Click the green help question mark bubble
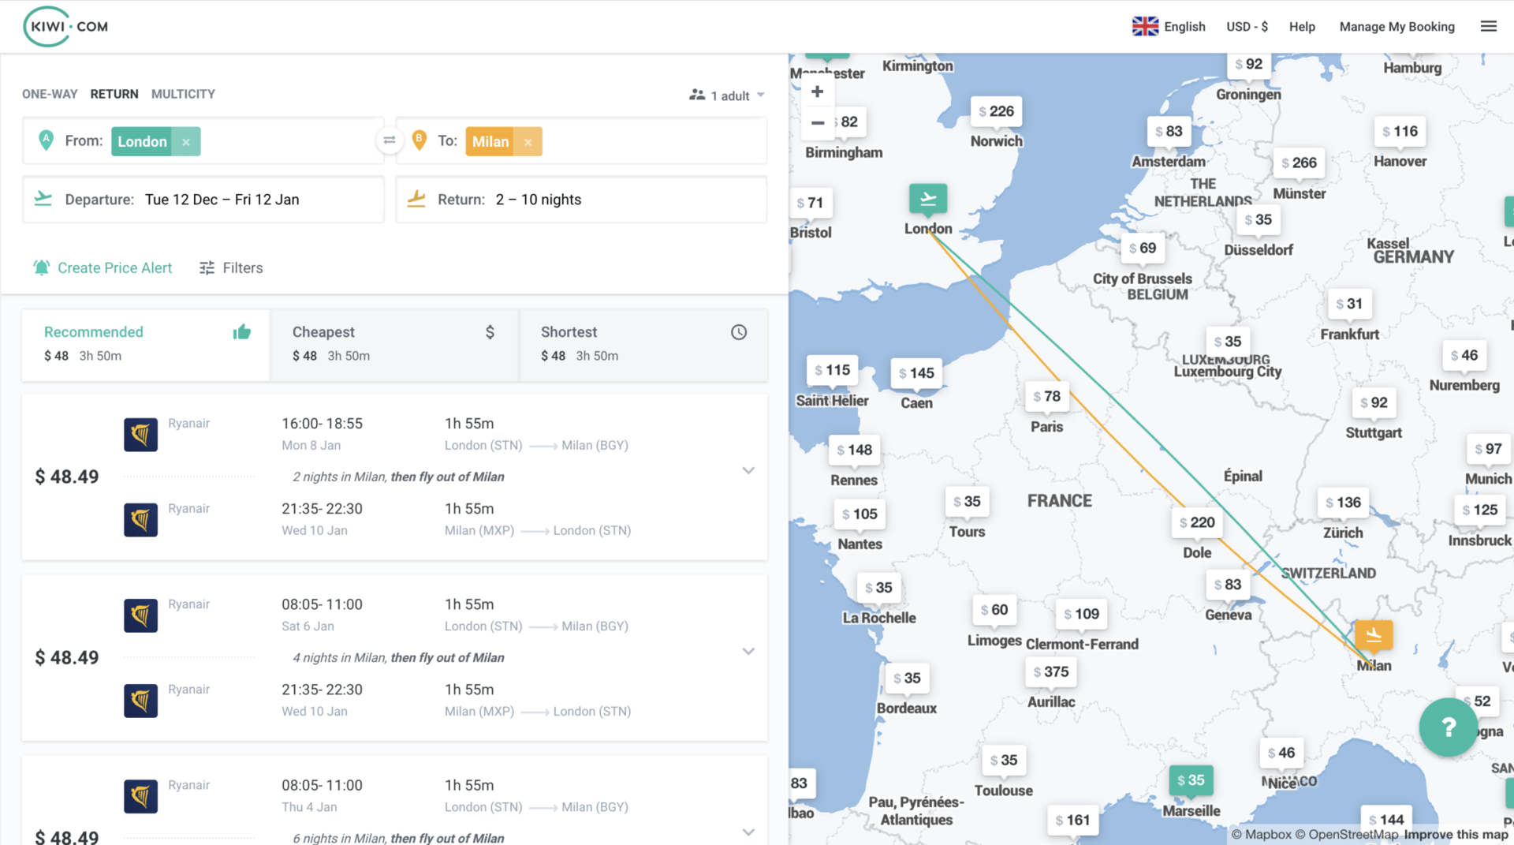Viewport: 1514px width, 845px height. (1448, 727)
